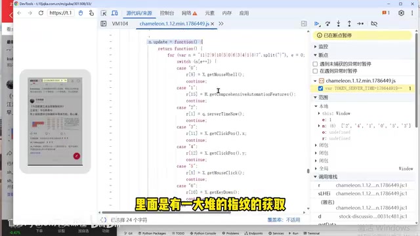Open the Problems panel in the background IDE
The height and width of the screenshot is (236, 420).
[230, 233]
